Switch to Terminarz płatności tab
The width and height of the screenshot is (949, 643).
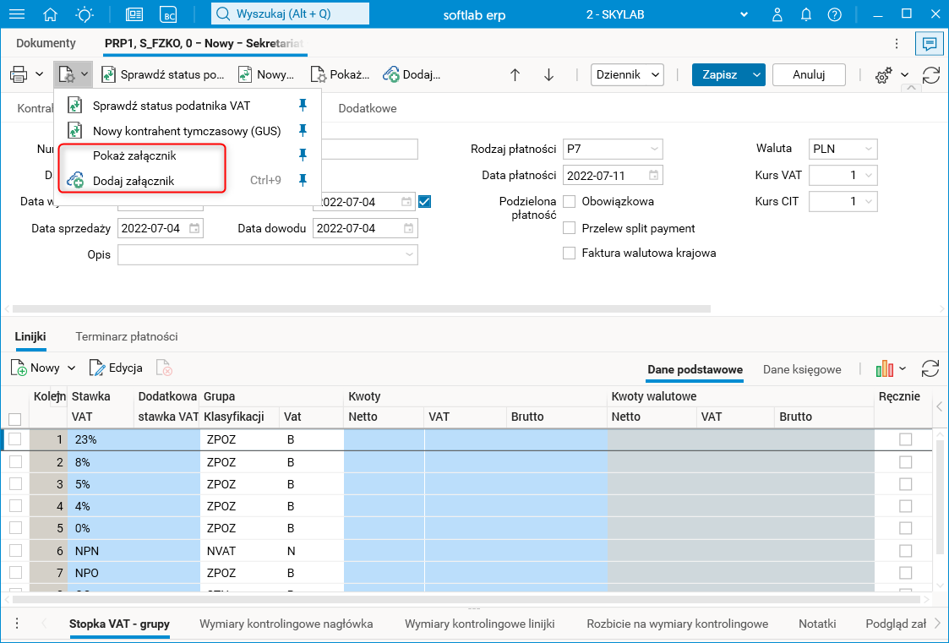coord(127,336)
